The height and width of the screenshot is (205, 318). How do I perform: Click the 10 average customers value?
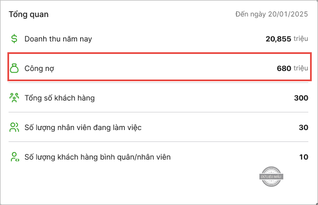304,157
